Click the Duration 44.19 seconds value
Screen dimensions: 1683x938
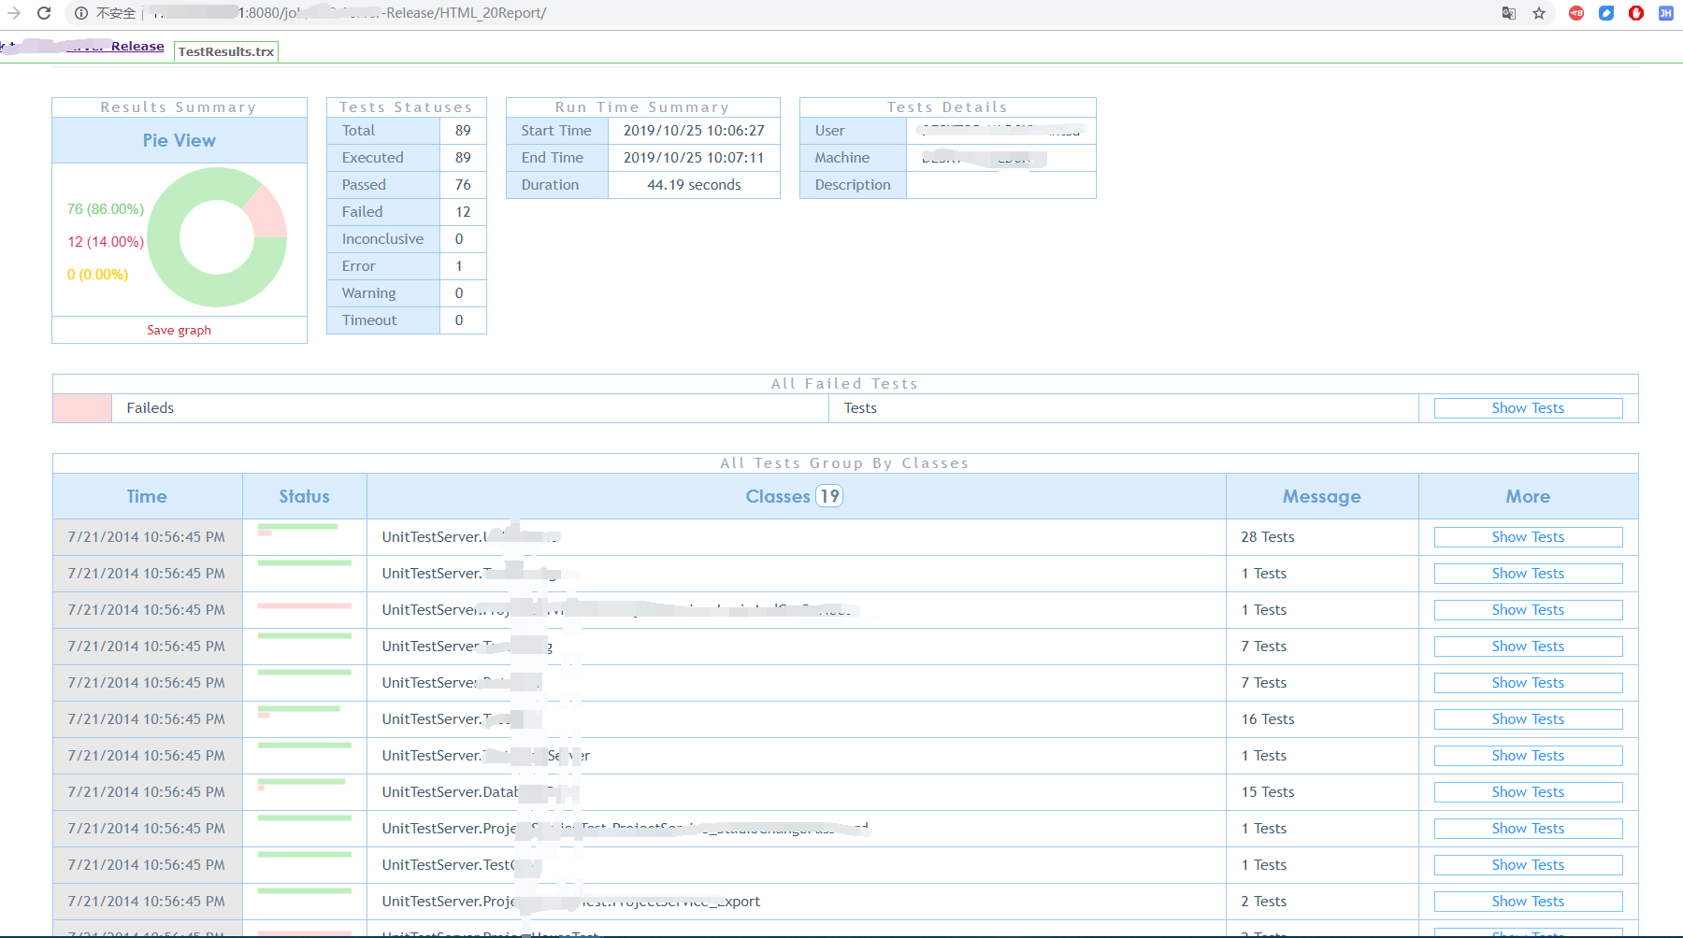(x=694, y=185)
